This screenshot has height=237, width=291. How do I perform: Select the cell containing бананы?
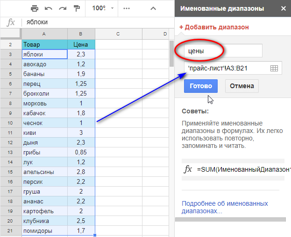(x=44, y=74)
